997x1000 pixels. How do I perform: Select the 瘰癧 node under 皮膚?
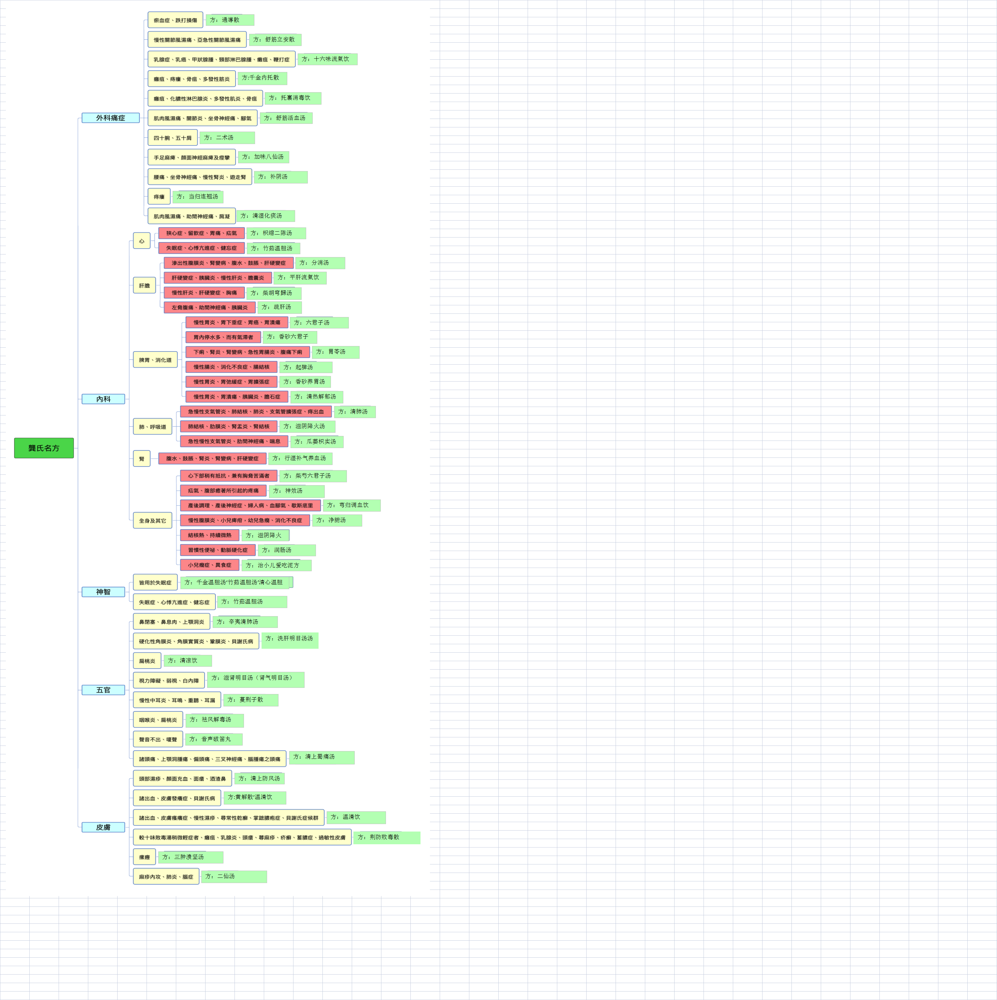click(x=144, y=857)
